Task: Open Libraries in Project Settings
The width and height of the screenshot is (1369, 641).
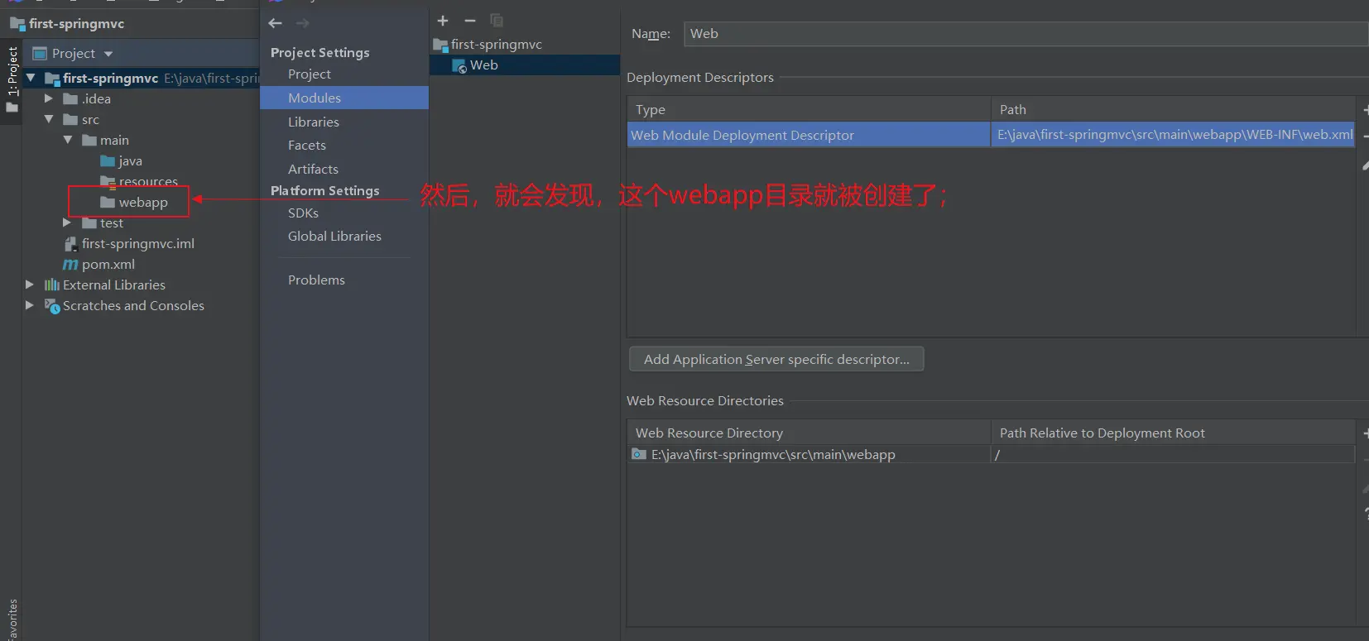Action: 313,122
